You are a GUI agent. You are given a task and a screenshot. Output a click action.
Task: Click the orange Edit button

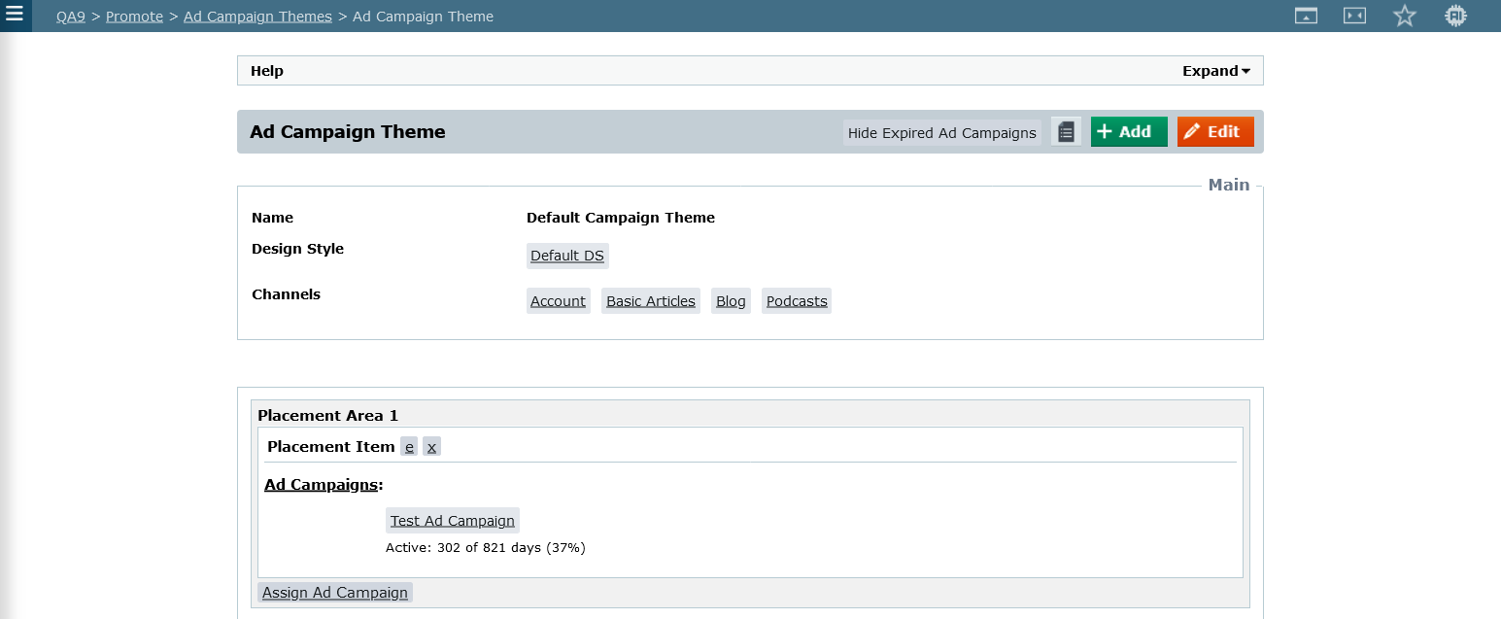click(x=1214, y=132)
